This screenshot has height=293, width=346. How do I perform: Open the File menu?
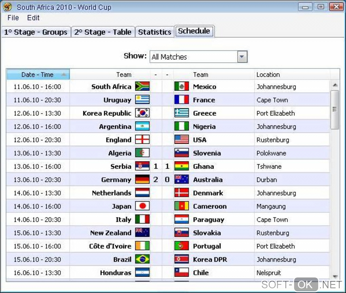[13, 18]
